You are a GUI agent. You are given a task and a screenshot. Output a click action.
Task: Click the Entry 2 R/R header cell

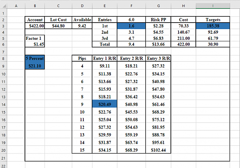pos(131,58)
